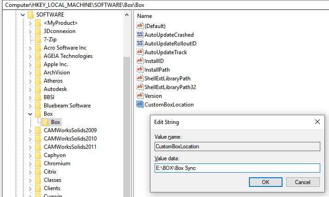Image resolution: width=329 pixels, height=197 pixels.
Task: Click the Apple Inc. folder icon
Action: (x=38, y=64)
